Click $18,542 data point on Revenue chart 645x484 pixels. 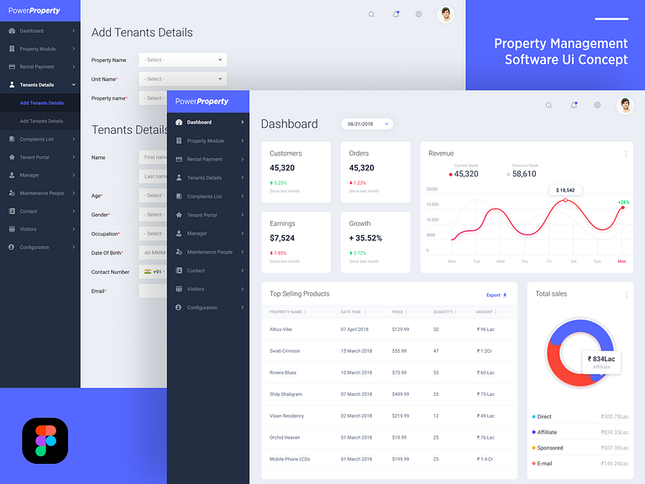[565, 200]
